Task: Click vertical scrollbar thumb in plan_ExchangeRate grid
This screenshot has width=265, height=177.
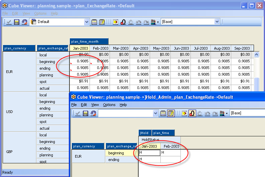Action: click(x=256, y=84)
